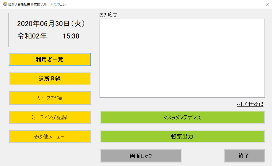Click the 帳票出力 button

pos(182,137)
